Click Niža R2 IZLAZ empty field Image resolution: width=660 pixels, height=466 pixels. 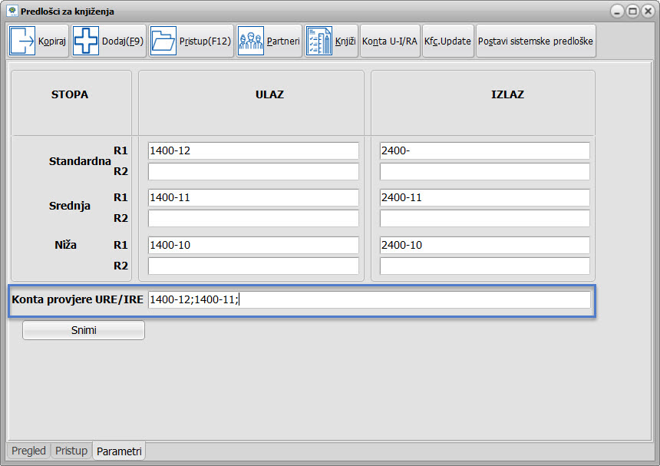(x=484, y=266)
